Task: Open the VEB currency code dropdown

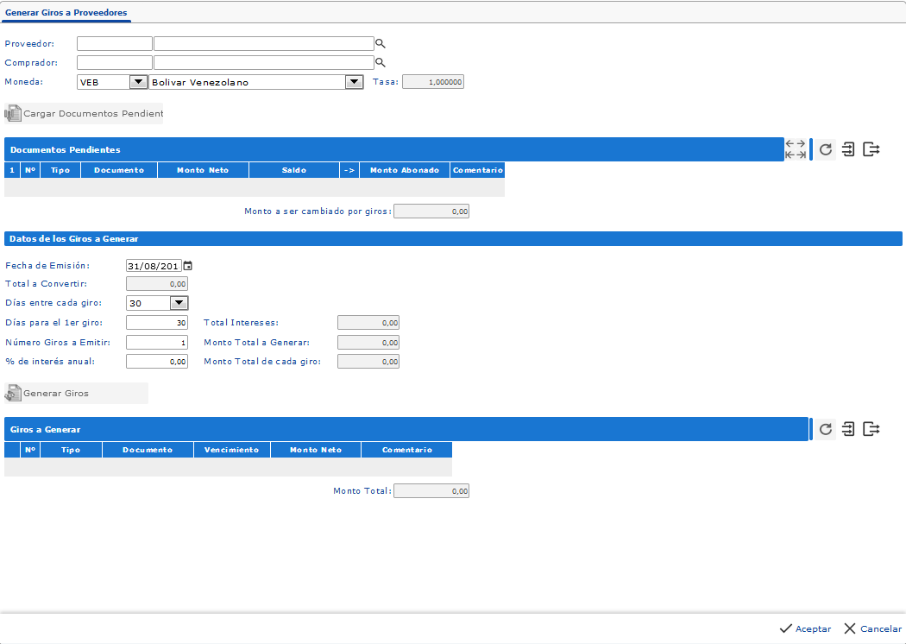Action: pos(138,82)
